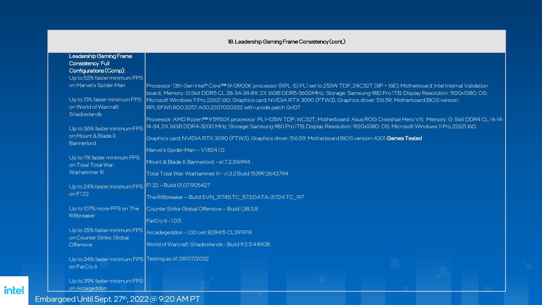Click 'Up to 24% faster minimum FPS on F1 22'

106,190
